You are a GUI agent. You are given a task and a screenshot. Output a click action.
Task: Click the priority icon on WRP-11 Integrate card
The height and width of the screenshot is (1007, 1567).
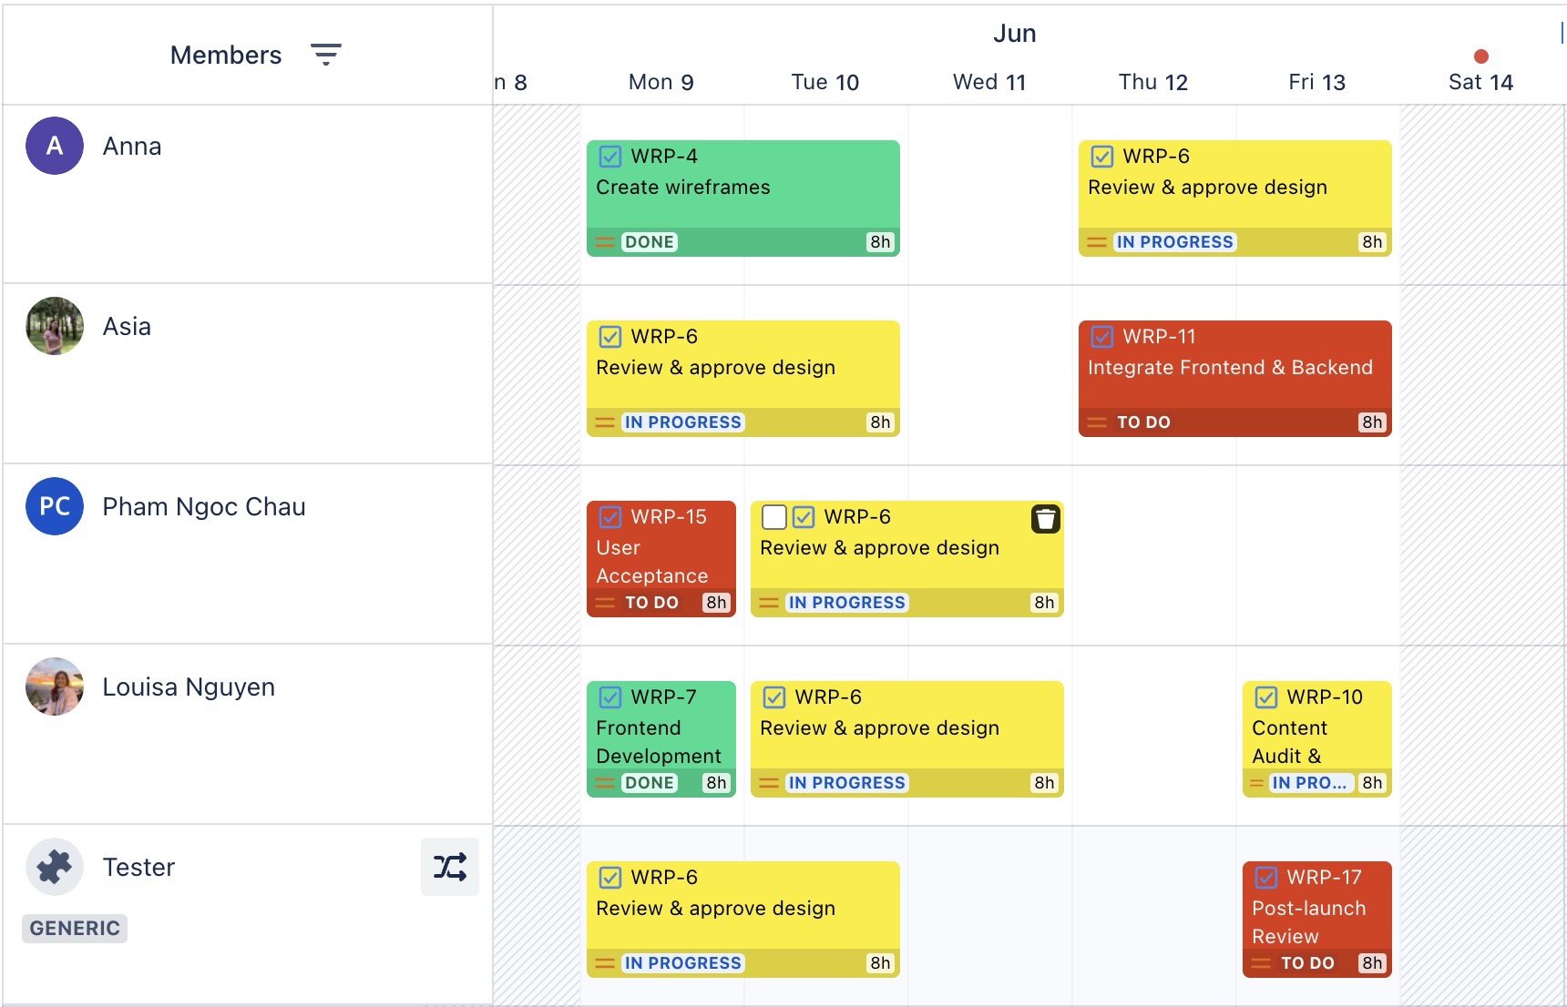pos(1097,422)
